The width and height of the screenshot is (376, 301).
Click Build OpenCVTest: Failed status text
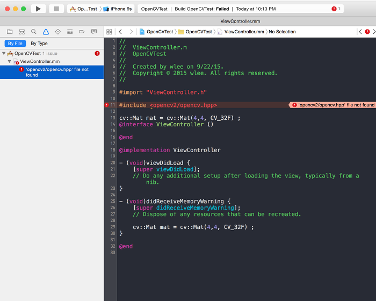201,9
